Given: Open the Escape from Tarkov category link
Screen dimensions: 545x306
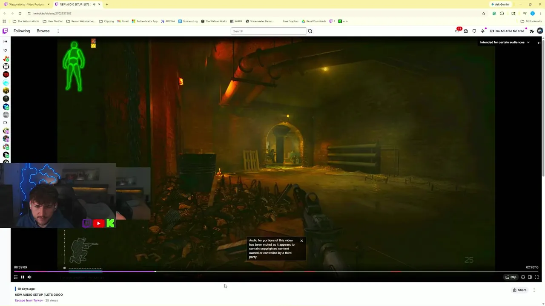Looking at the screenshot, I should coord(29,300).
